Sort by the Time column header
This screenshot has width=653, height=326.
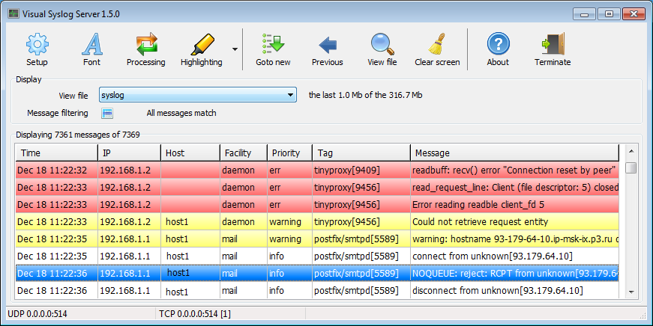(x=56, y=153)
